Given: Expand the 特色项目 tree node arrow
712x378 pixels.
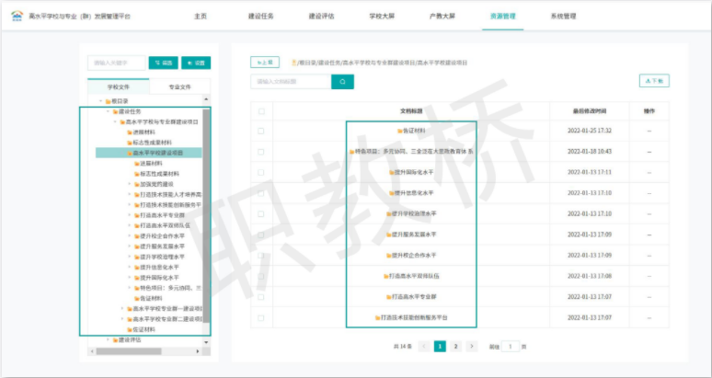Looking at the screenshot, I should [x=130, y=288].
